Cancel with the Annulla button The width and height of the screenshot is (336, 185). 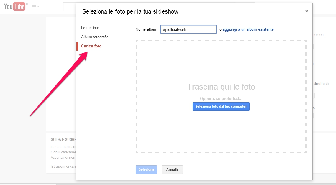coord(172,170)
